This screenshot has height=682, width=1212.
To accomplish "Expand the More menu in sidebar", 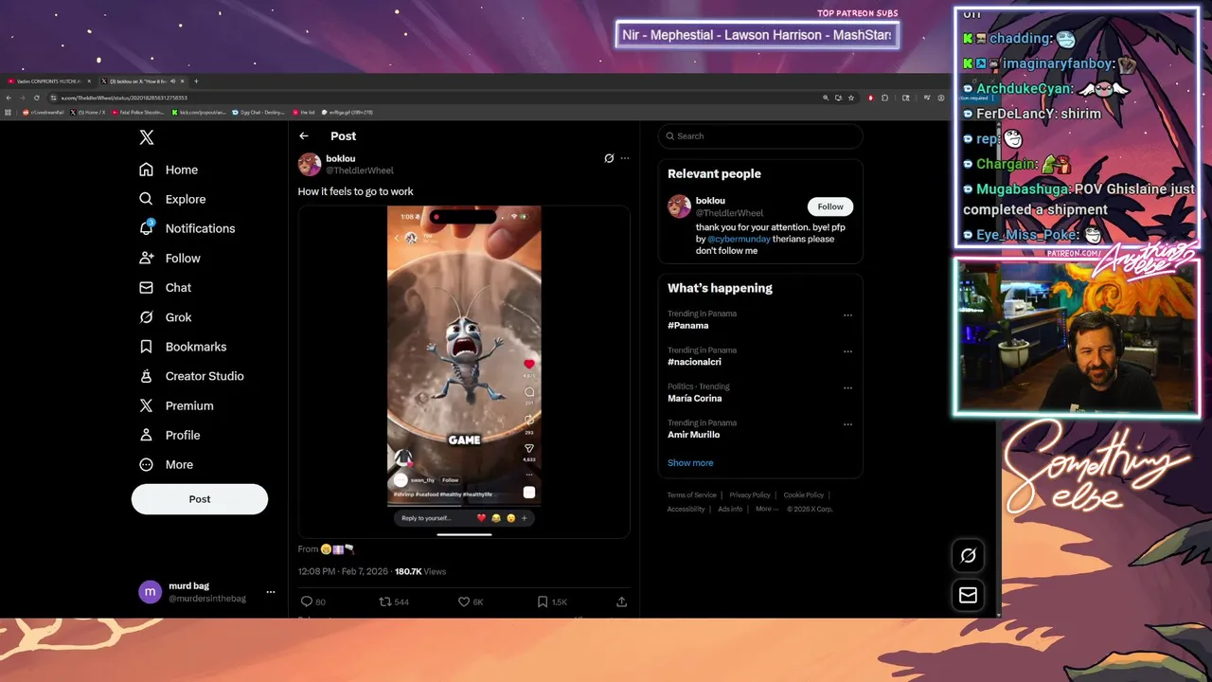I will tap(166, 464).
